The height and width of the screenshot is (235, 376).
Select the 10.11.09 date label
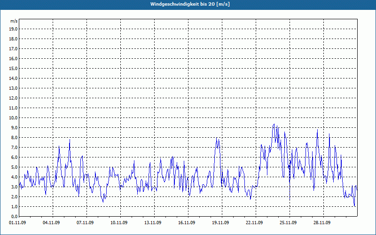pos(119,223)
